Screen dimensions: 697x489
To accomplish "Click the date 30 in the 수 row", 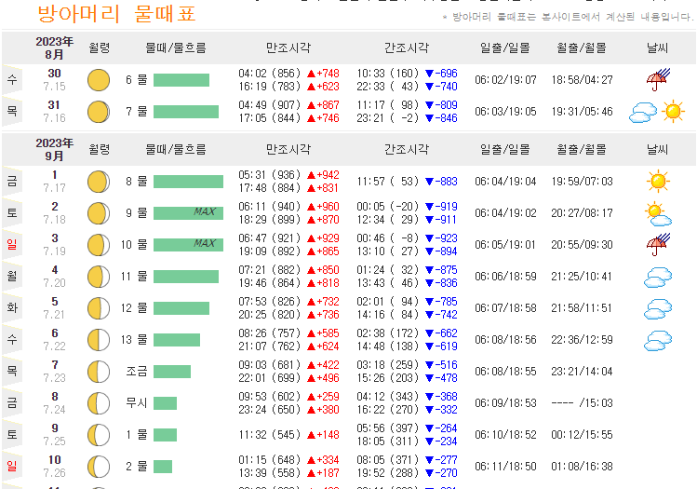I will point(54,74).
